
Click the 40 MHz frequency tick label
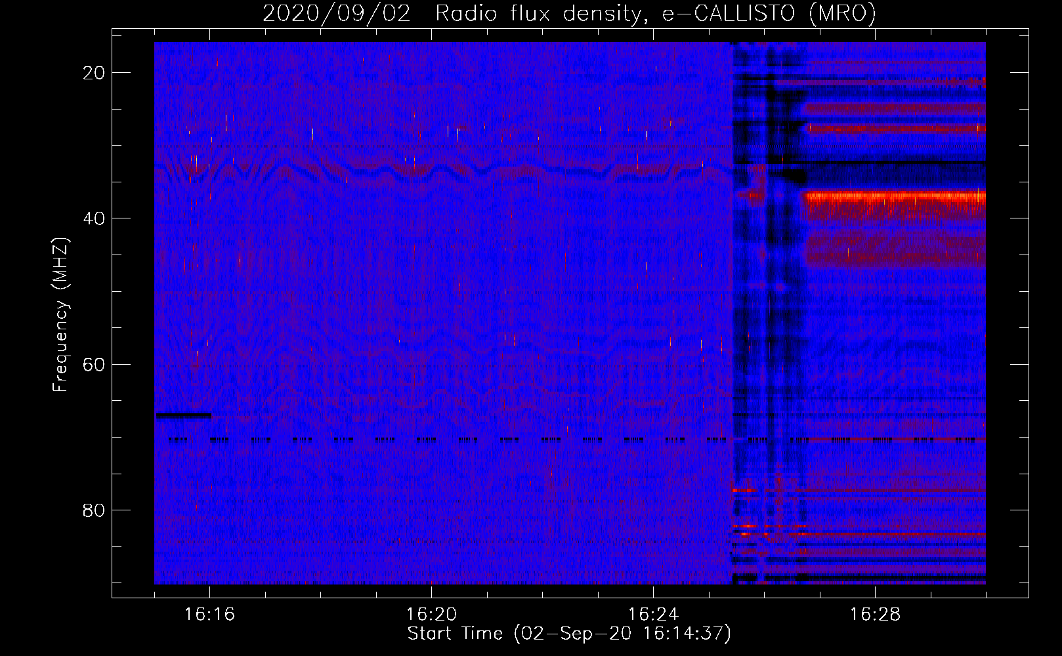tap(94, 218)
